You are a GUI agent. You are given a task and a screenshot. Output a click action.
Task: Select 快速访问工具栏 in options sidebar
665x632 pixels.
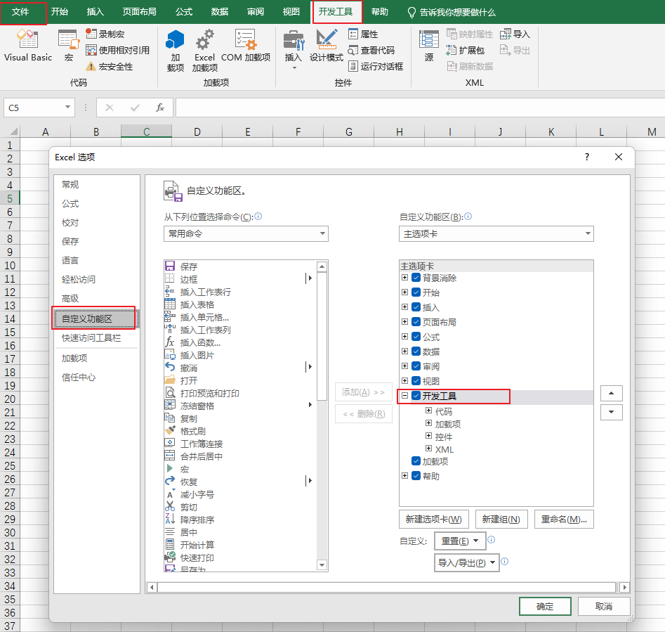pyautogui.click(x=91, y=338)
